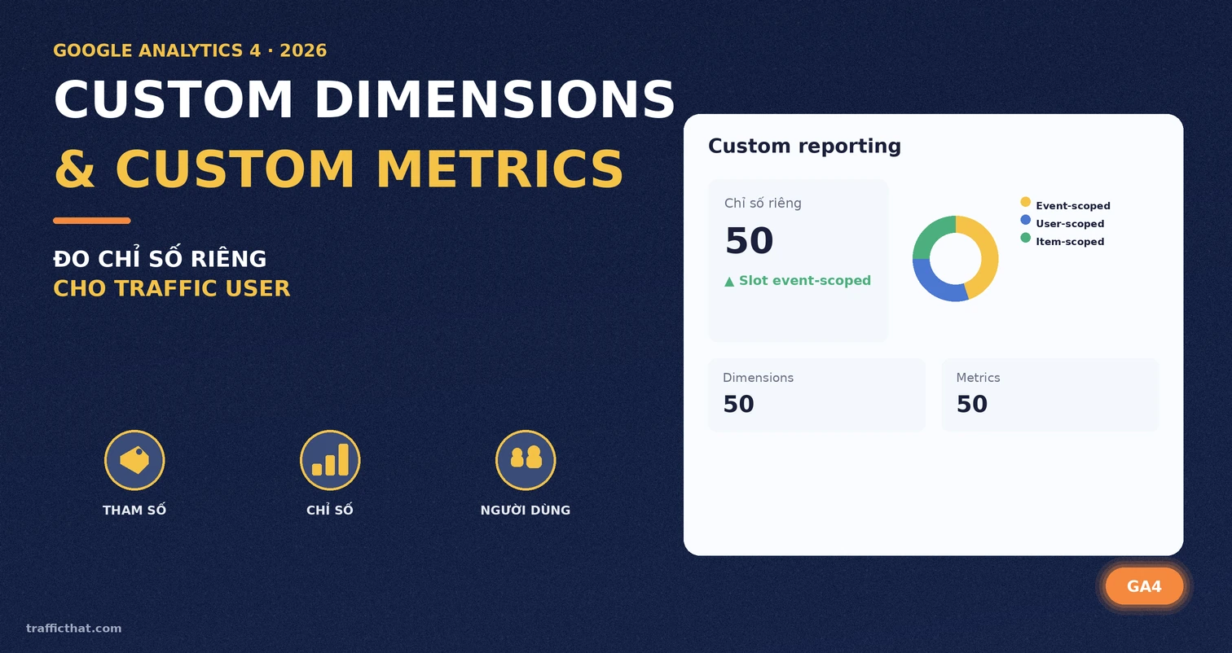The width and height of the screenshot is (1232, 653).
Task: Click the orange GA4 badge
Action: tap(1144, 586)
